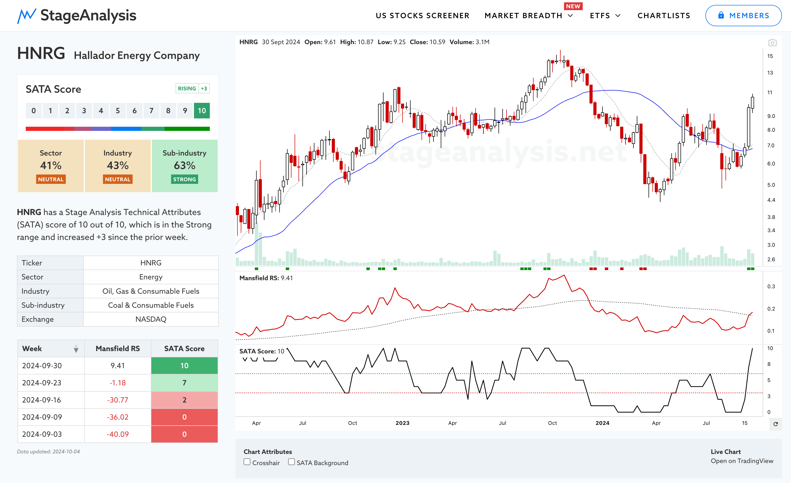The height and width of the screenshot is (483, 791).
Task: Click the SATA score color gradient bar
Action: 118,129
